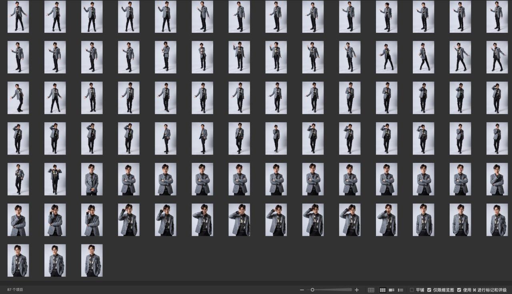Uncheck the 仅限缩览图 option

point(429,290)
